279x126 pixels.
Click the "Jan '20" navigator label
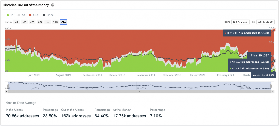click(x=194, y=88)
